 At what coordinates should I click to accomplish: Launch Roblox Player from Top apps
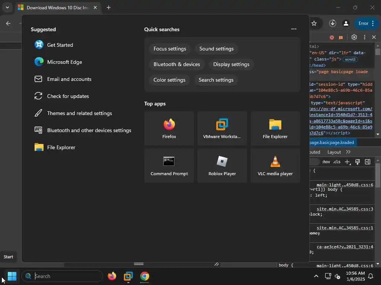(222, 166)
